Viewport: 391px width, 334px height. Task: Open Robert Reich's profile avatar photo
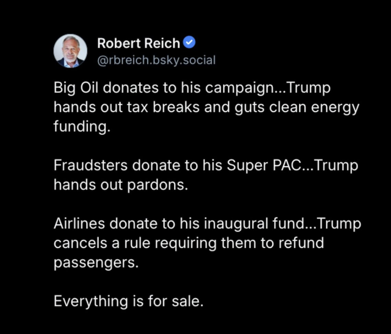click(x=70, y=51)
